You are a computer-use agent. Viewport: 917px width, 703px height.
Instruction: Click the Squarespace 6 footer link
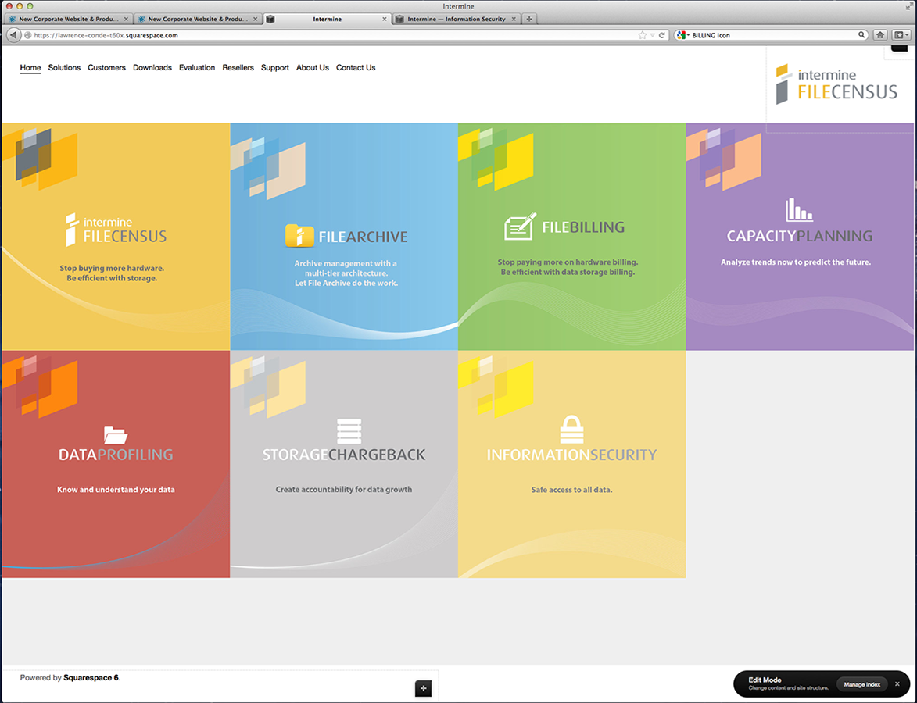point(91,678)
